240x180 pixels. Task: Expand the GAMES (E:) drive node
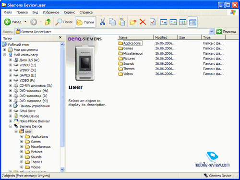11,75
